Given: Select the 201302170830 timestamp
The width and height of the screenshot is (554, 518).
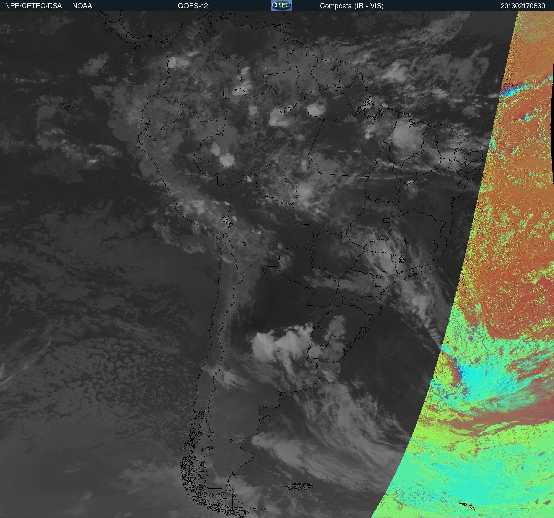Looking at the screenshot, I should 523,6.
